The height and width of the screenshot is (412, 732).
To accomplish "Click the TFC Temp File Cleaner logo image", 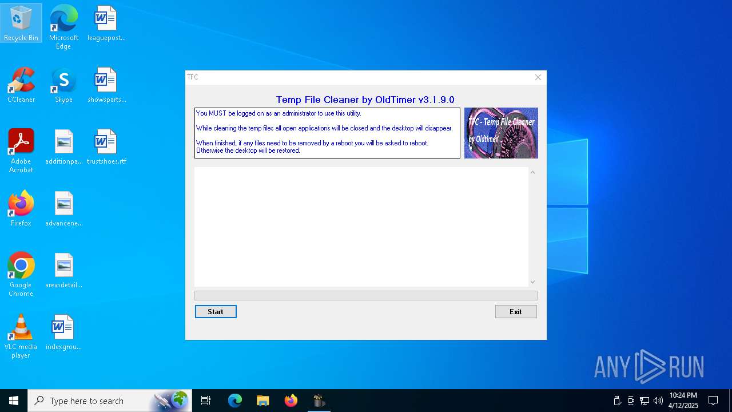I will click(501, 133).
